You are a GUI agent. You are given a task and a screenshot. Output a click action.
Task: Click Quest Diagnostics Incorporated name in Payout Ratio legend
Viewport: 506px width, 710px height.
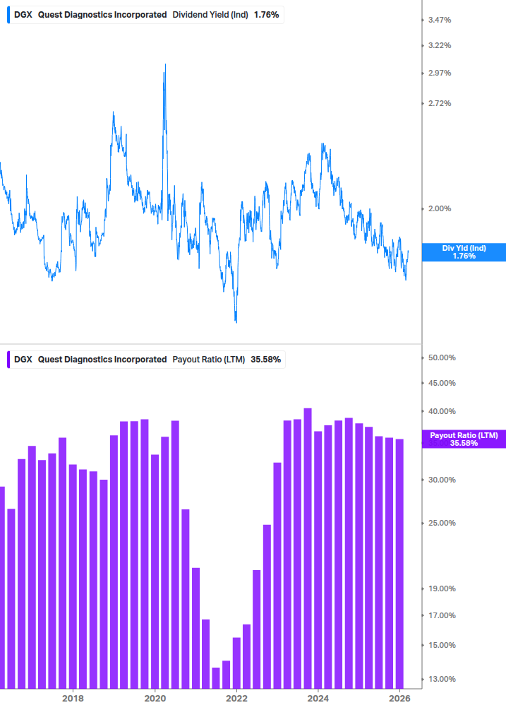point(102,359)
